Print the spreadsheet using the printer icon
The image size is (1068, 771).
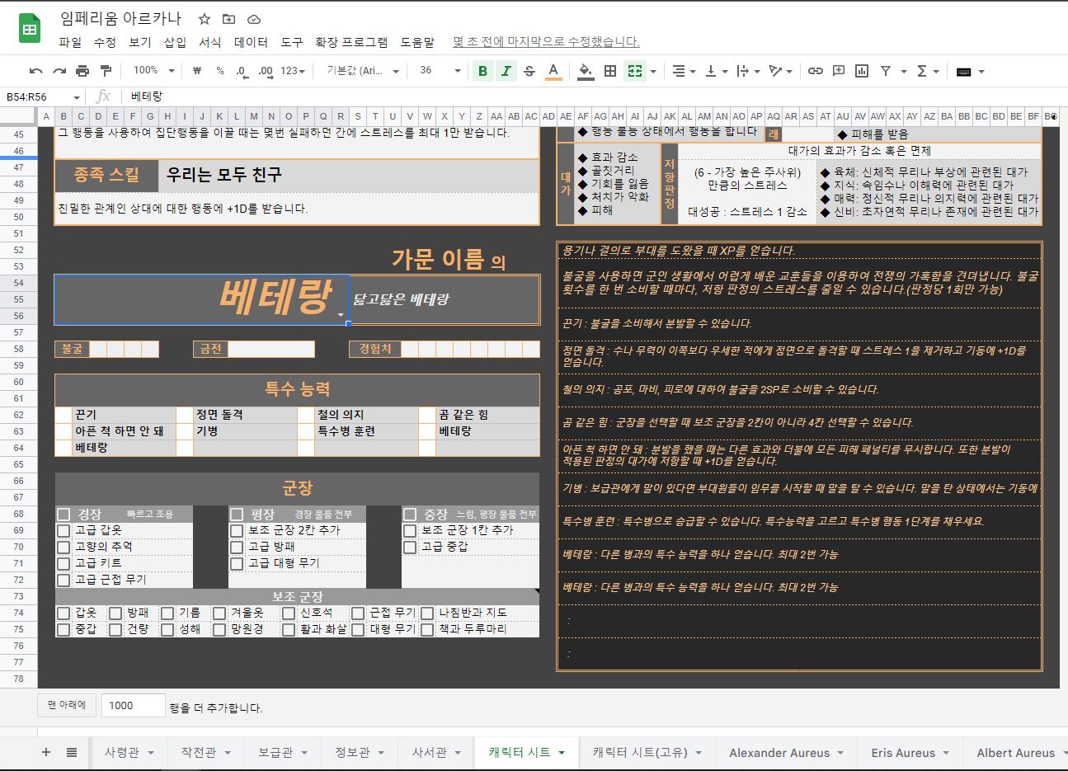point(82,71)
